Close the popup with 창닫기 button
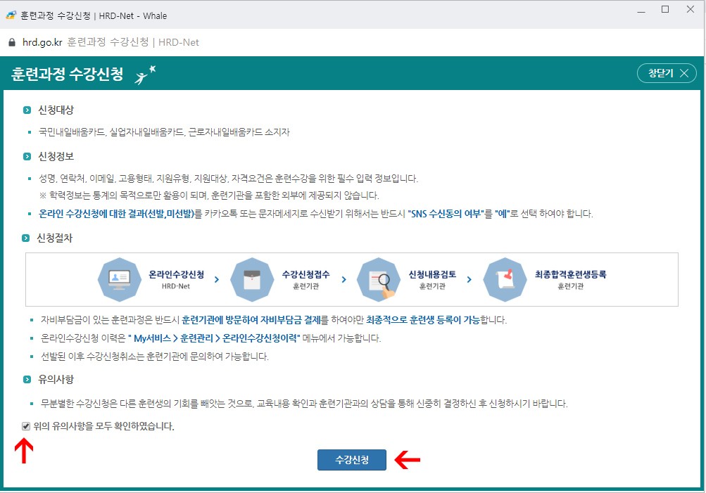The image size is (706, 493). click(x=666, y=73)
